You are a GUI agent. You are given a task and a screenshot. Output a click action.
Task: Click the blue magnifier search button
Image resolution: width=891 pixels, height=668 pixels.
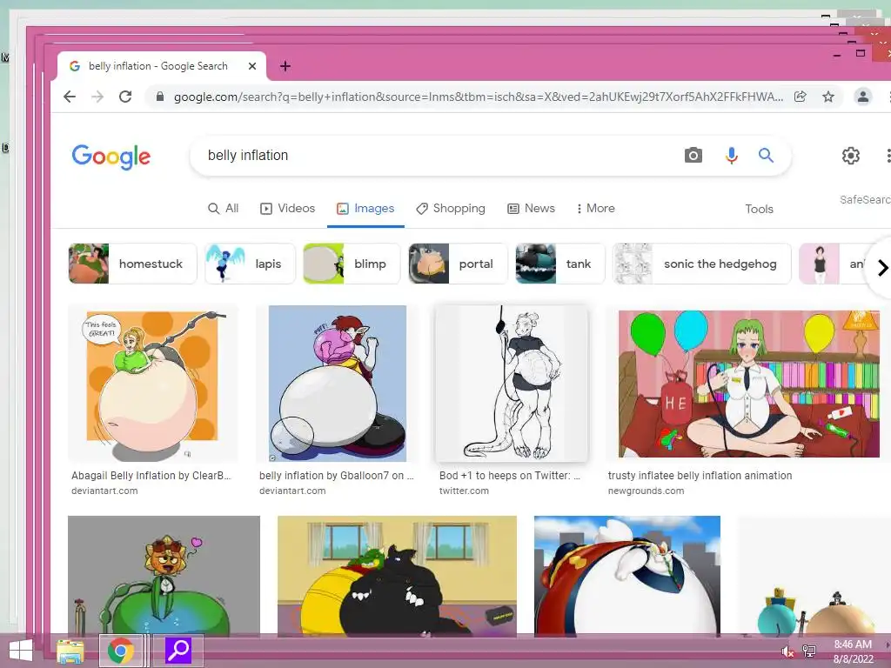tap(766, 155)
